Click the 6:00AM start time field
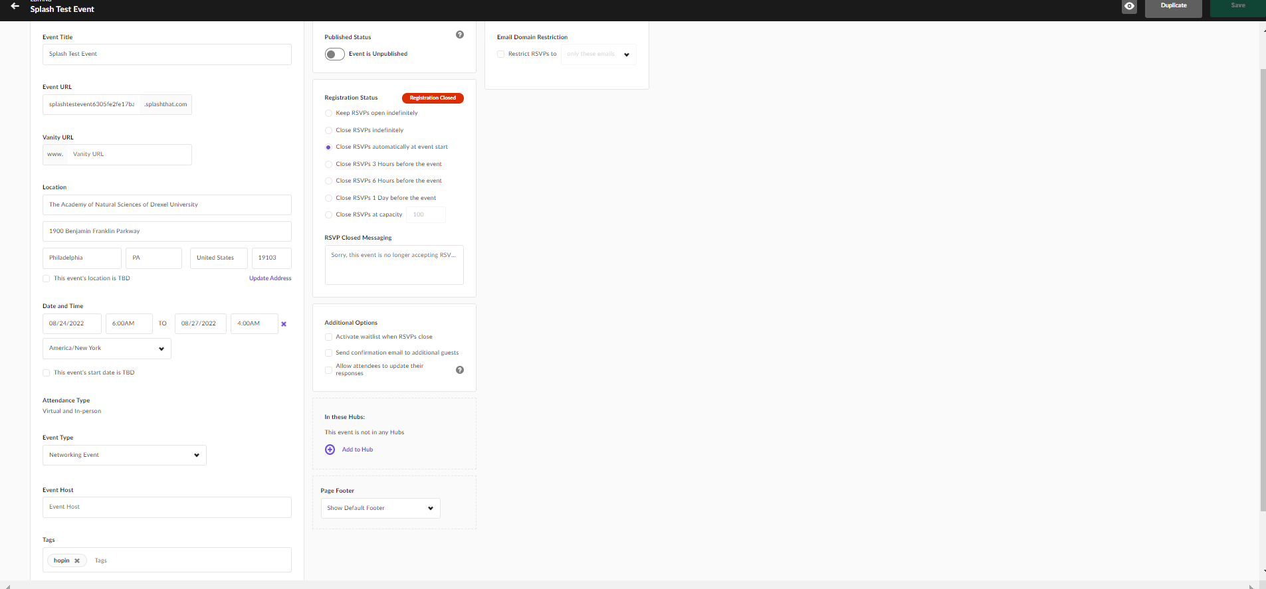 point(129,323)
